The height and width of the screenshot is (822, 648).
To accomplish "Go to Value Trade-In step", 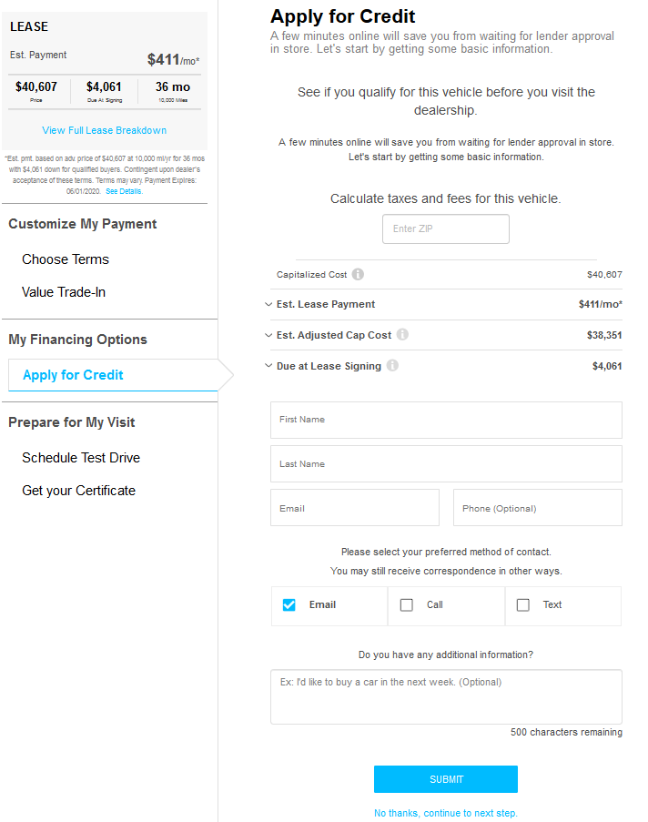I will (x=64, y=292).
